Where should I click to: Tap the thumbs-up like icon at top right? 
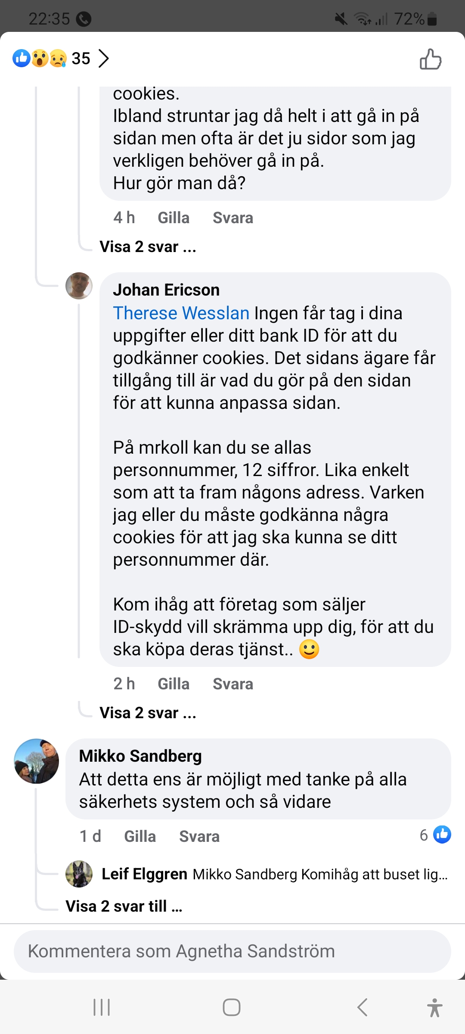(x=431, y=59)
